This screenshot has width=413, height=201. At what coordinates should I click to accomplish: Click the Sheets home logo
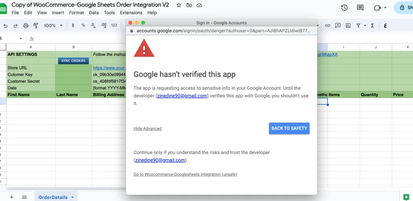3,9
